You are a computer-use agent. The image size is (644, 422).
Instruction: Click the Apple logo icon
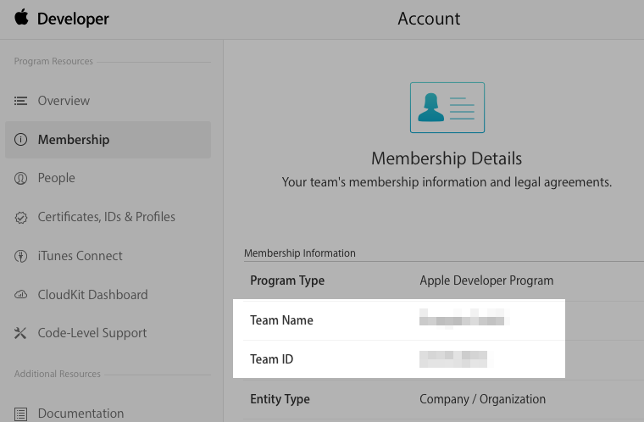click(21, 18)
